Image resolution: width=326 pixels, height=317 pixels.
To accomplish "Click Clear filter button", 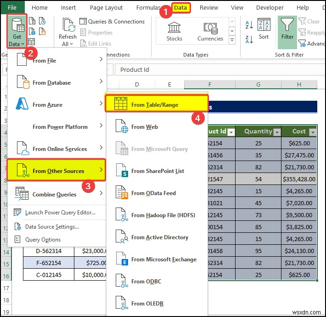I will pos(309,22).
